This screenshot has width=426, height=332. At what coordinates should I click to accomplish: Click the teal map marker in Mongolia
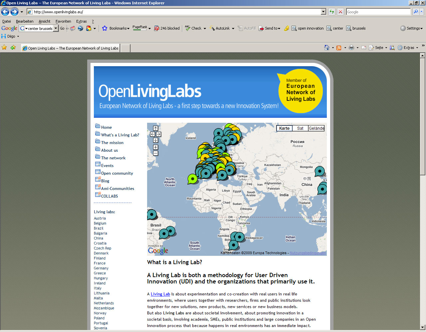pos(319,172)
